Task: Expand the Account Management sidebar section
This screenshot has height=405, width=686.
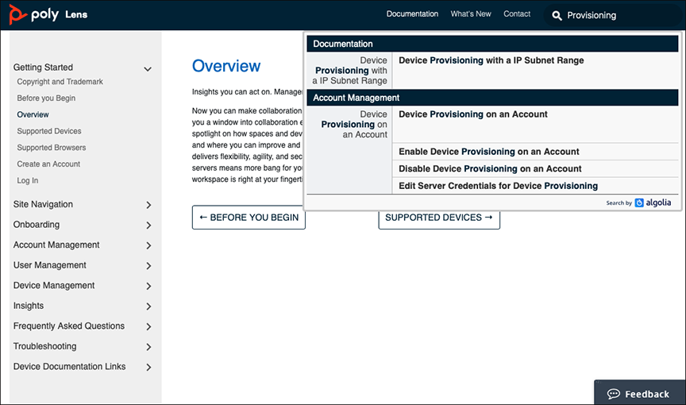Action: coord(148,245)
